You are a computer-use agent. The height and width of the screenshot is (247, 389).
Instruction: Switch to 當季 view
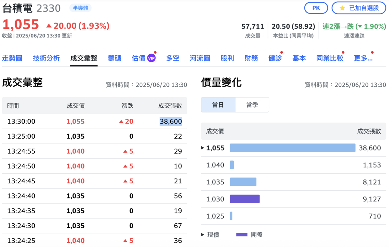pyautogui.click(x=252, y=104)
